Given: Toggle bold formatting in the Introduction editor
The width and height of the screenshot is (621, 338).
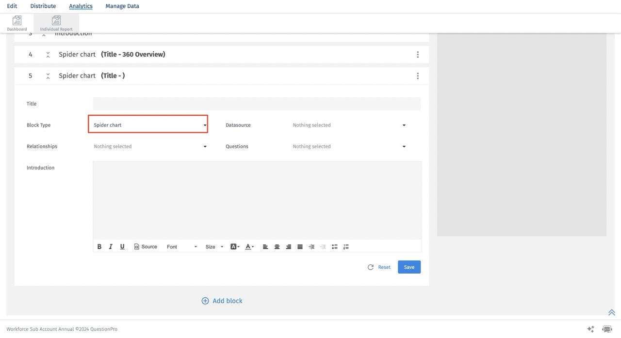Looking at the screenshot, I should pyautogui.click(x=99, y=246).
